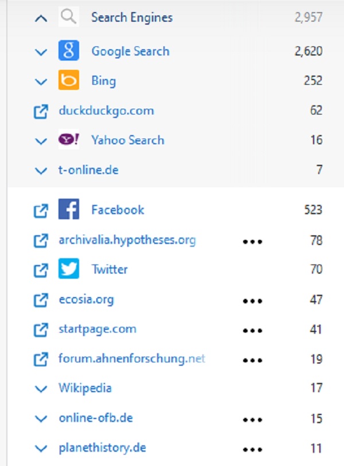344x466 pixels.
Task: Click the Bing logo icon
Action: point(68,81)
